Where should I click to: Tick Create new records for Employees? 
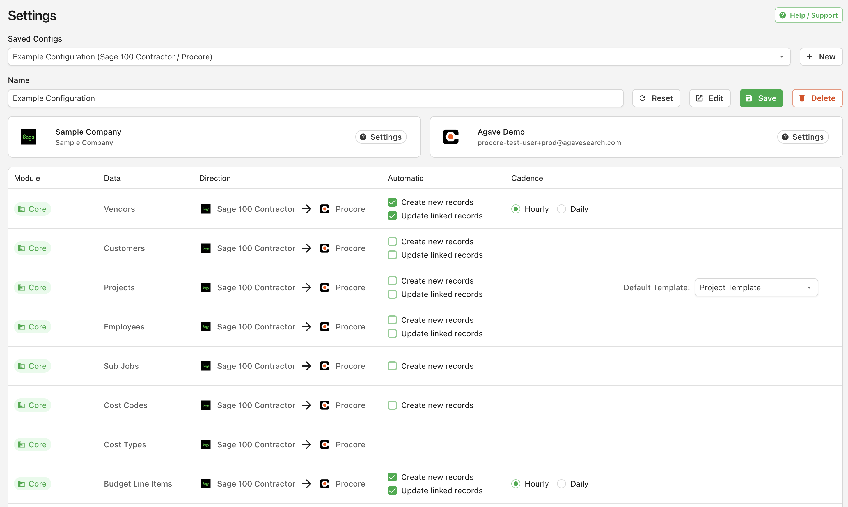pos(392,320)
